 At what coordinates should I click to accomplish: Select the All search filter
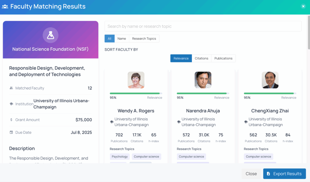[109, 38]
